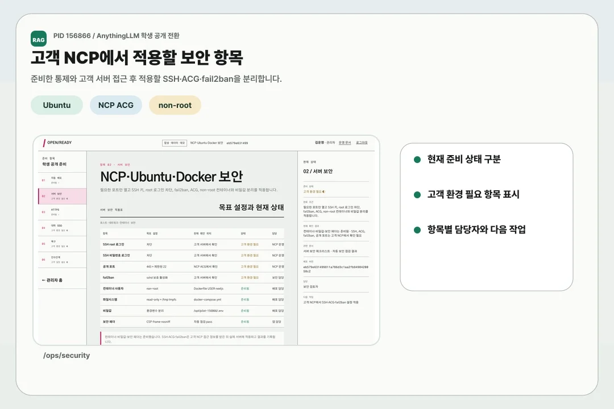The width and height of the screenshot is (614, 409).
Task: Click the Dockerfile USER nextjs cell
Action: [208, 289]
